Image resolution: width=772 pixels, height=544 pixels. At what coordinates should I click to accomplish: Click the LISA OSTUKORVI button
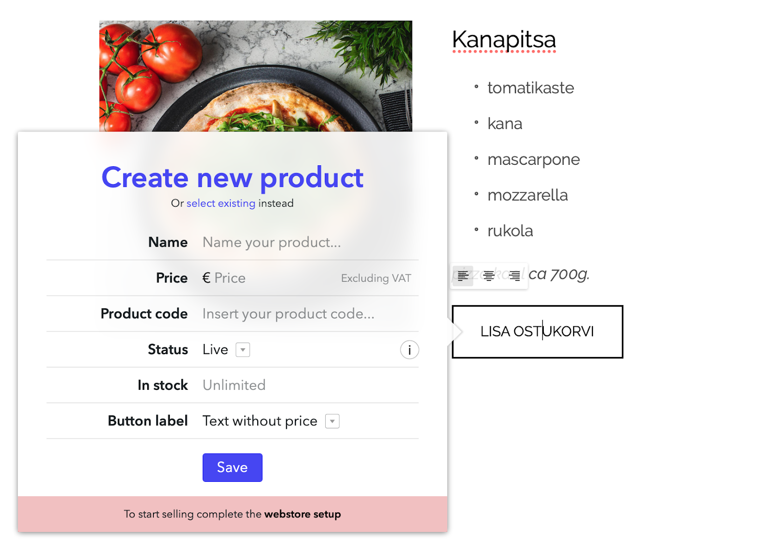(537, 332)
